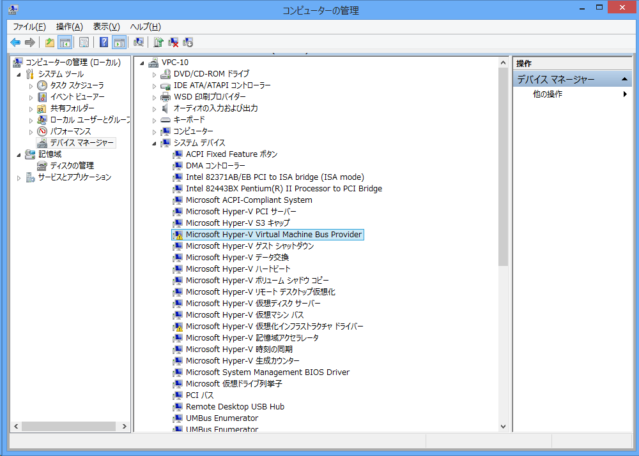Expand the WSD 印刷プロバイダー category
Screen dimensions: 639x456
pos(155,98)
